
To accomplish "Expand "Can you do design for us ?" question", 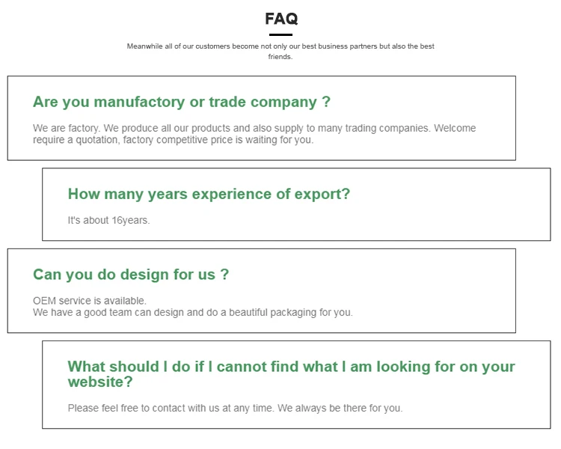I will [131, 275].
